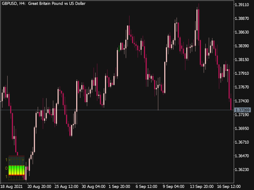254x190 pixels.
Task: Click price axis label 1.36230
Action: coord(242,170)
